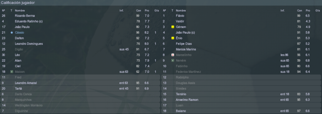Screen dimensions: 322x114
Task: Open Ricardo Berna's player profile
Action: pos(25,16)
